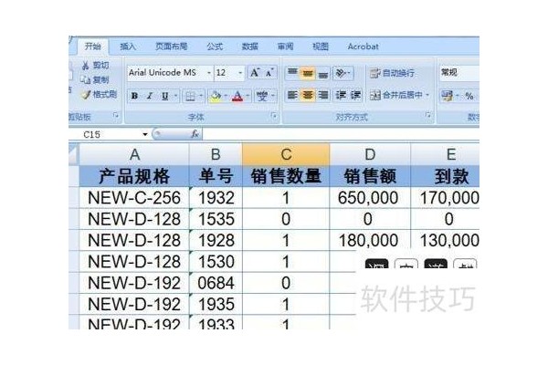Increase the indent level
Screen dimensions: 548x365
(355, 95)
